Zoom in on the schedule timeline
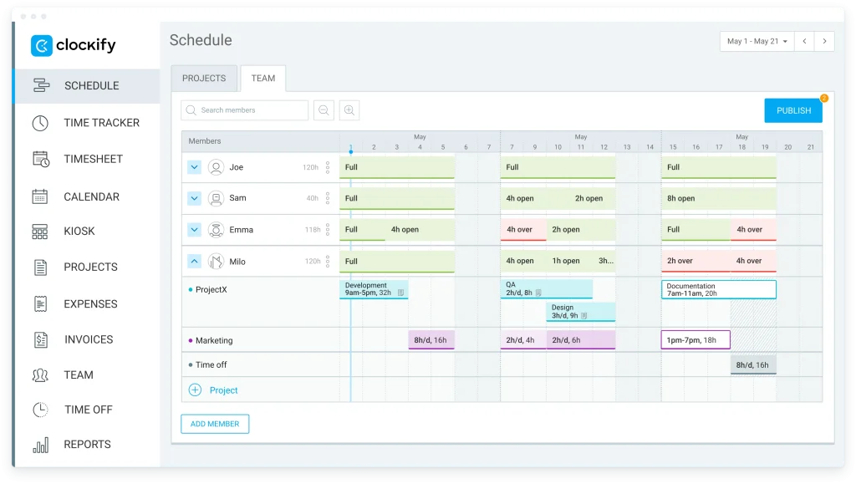The width and height of the screenshot is (856, 484). point(349,110)
